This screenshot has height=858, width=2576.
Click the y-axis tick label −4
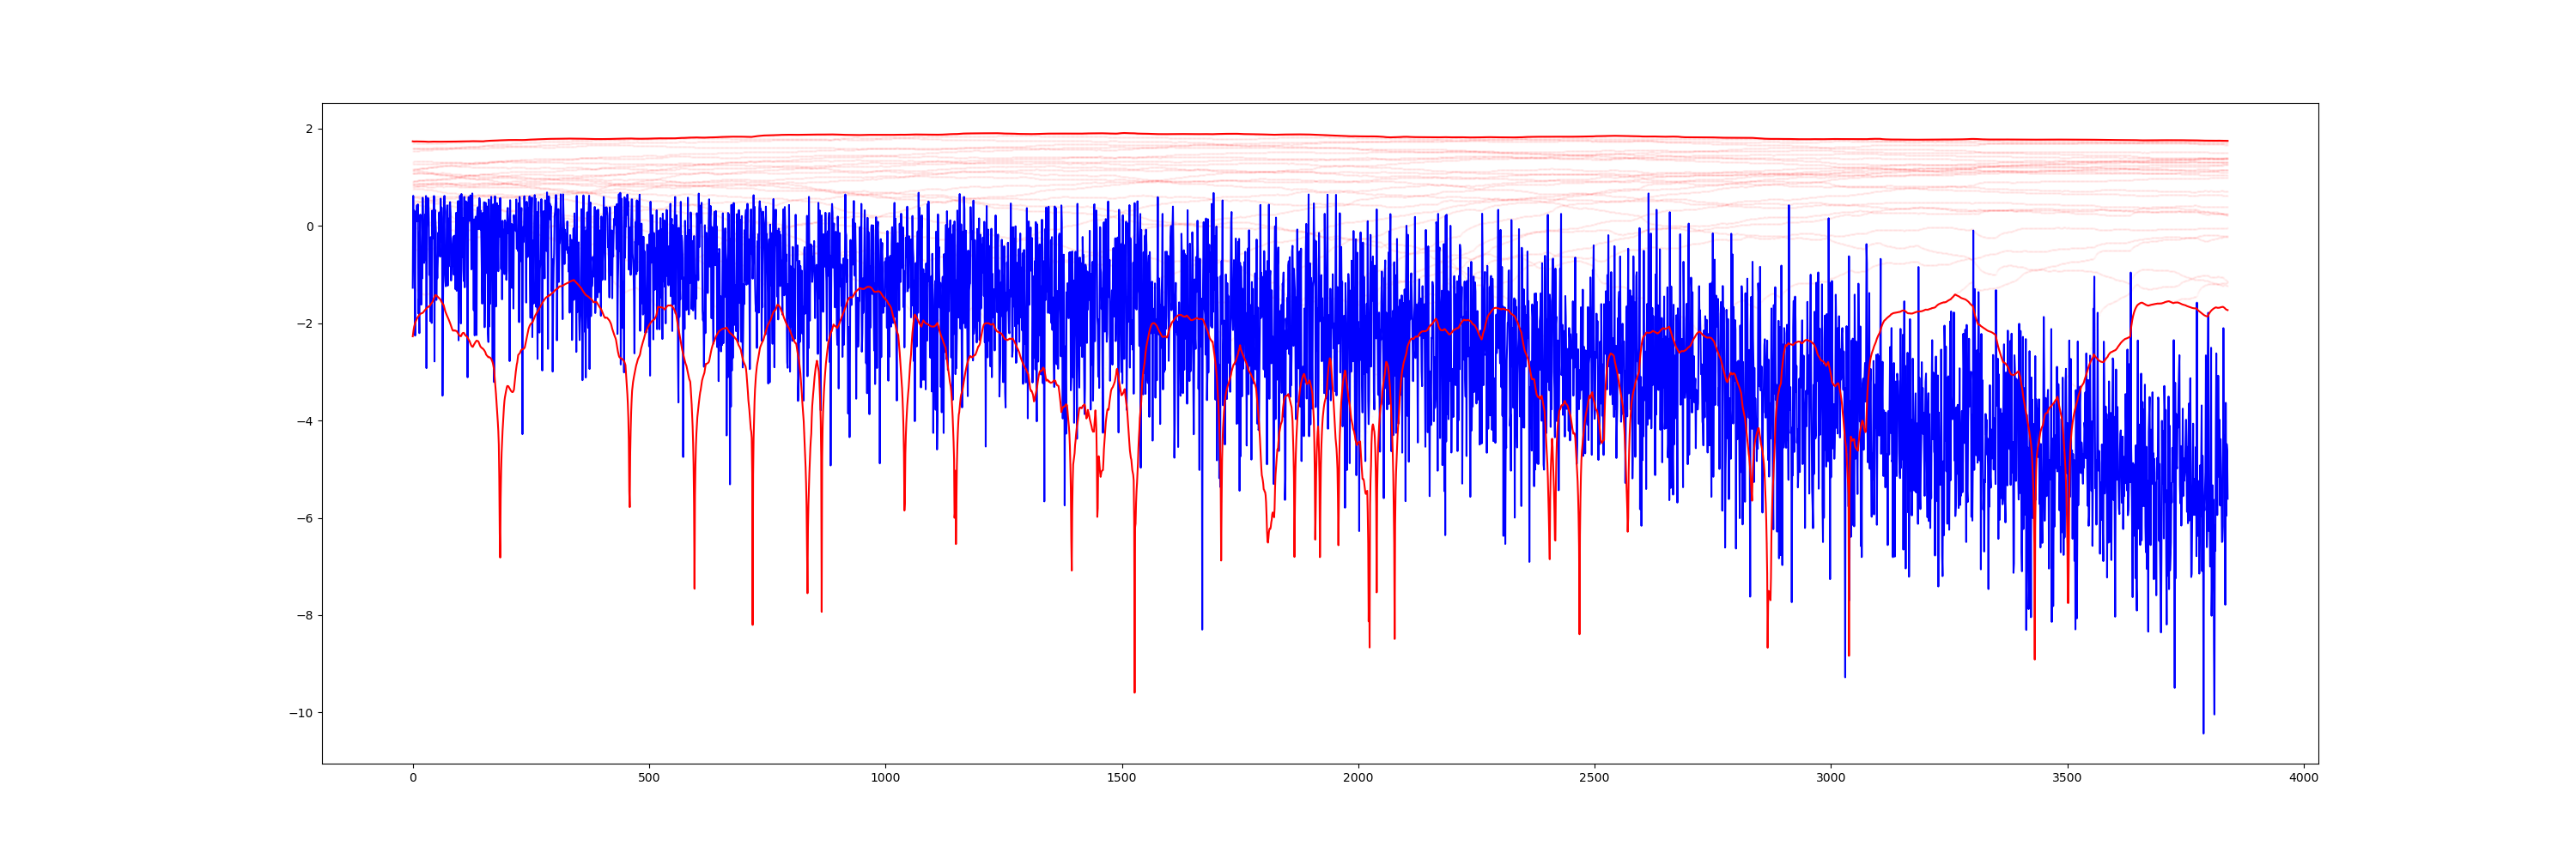[x=305, y=421]
